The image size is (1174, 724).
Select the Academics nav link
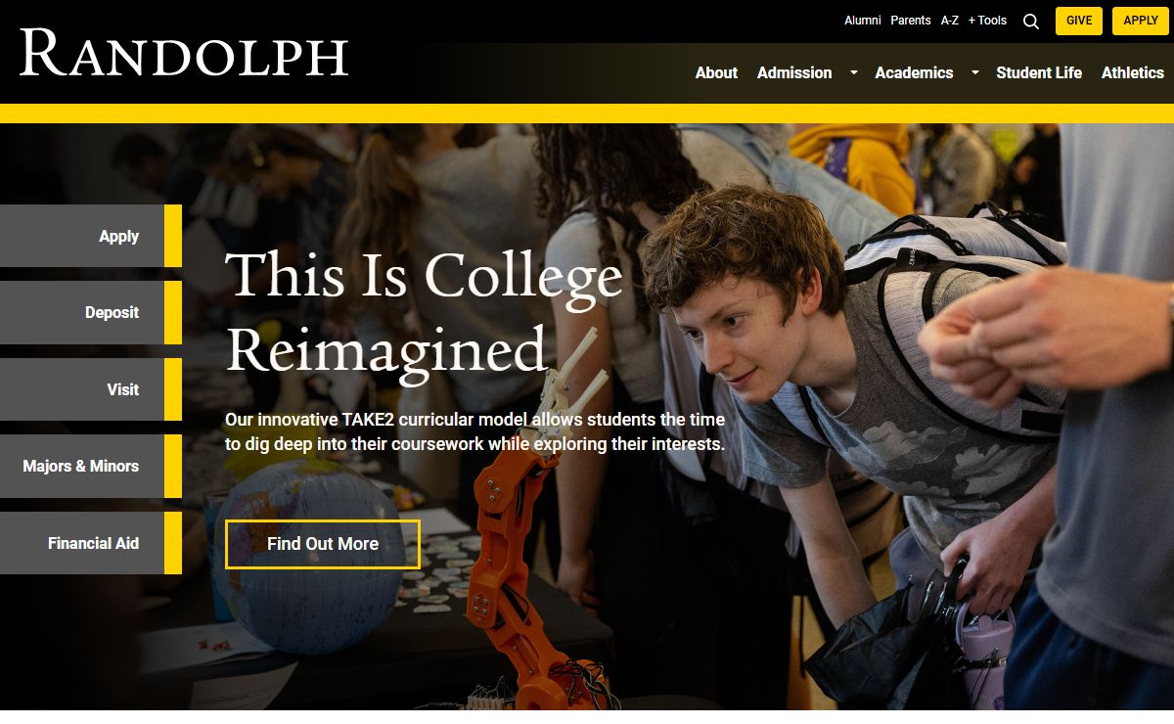point(914,72)
